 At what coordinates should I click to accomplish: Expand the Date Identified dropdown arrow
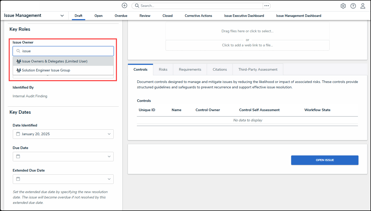click(x=109, y=134)
